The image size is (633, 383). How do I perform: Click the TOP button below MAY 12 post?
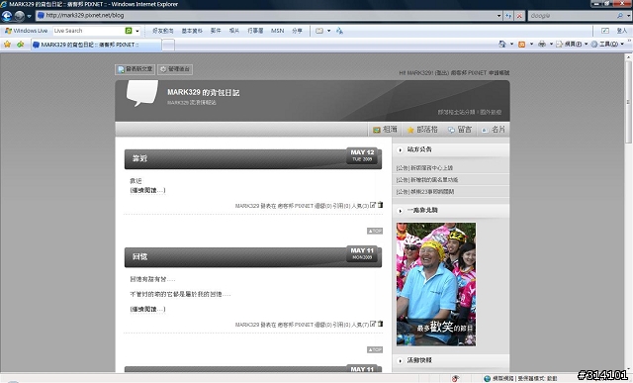(x=375, y=232)
